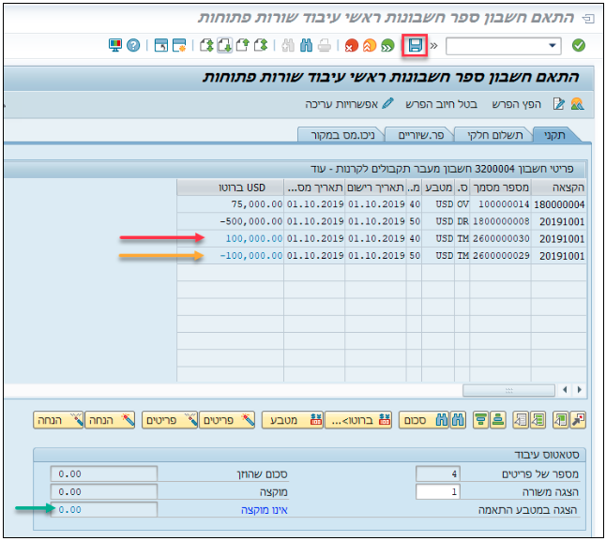Click document number 2600000030
606x541 pixels.
(501, 239)
